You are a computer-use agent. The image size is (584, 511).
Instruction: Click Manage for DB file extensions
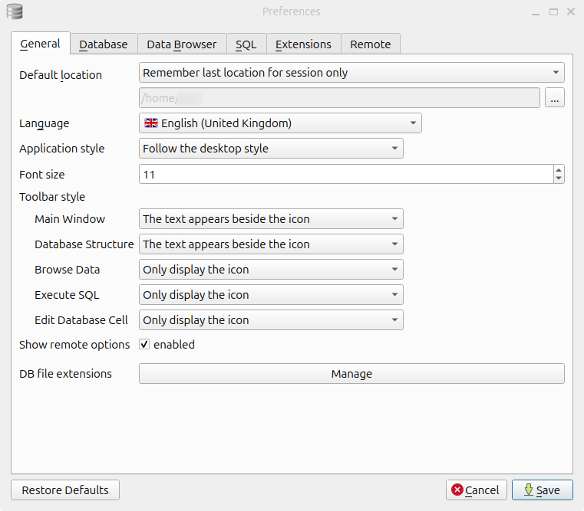tap(351, 373)
